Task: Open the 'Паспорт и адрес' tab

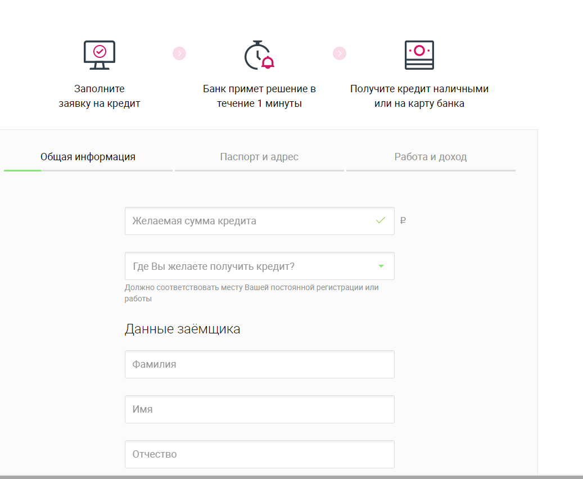Action: coord(259,157)
